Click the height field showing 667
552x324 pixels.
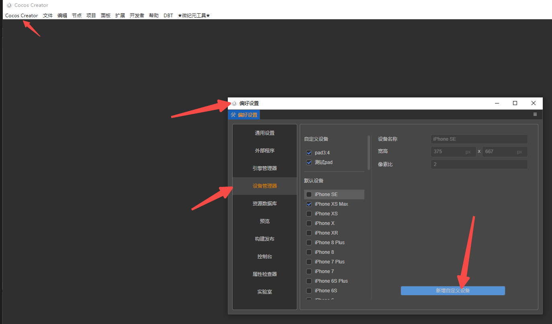(x=505, y=152)
